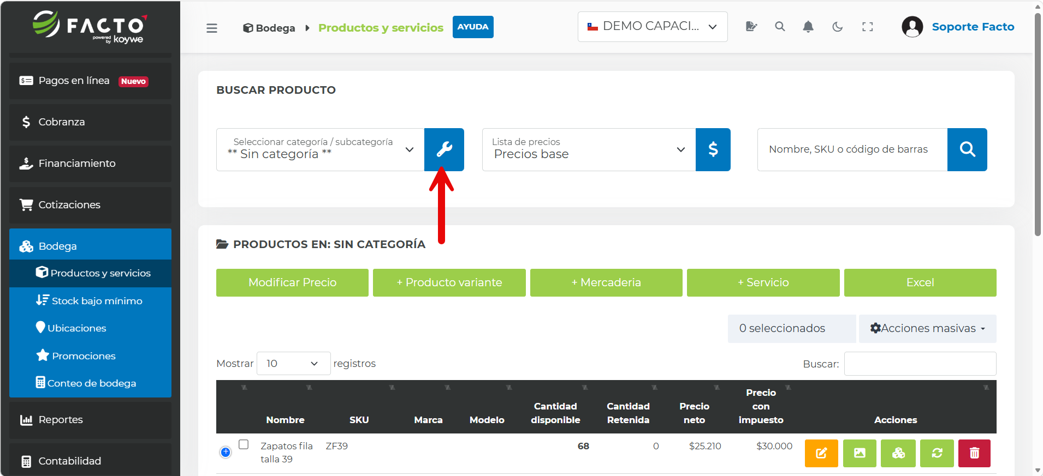Collapse the Bodega sidebar section
The height and width of the screenshot is (476, 1043).
(x=90, y=246)
